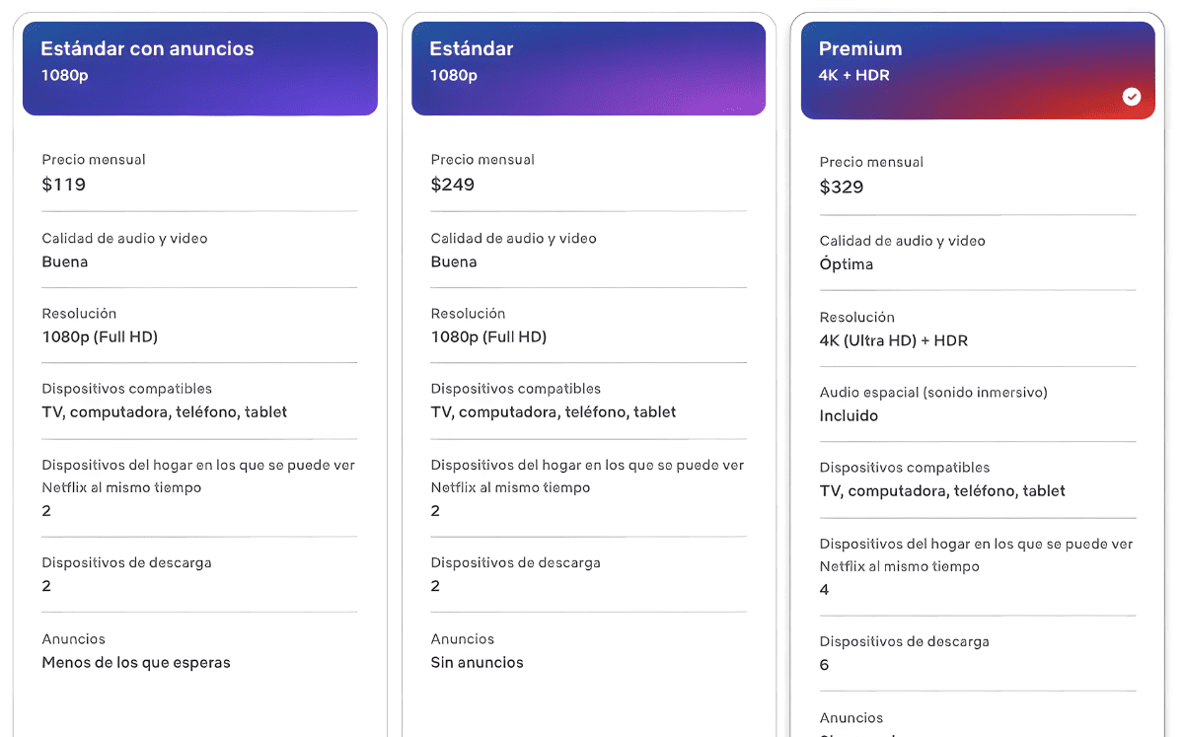
Task: Select the Estándar 1080p plan header
Action: (588, 68)
